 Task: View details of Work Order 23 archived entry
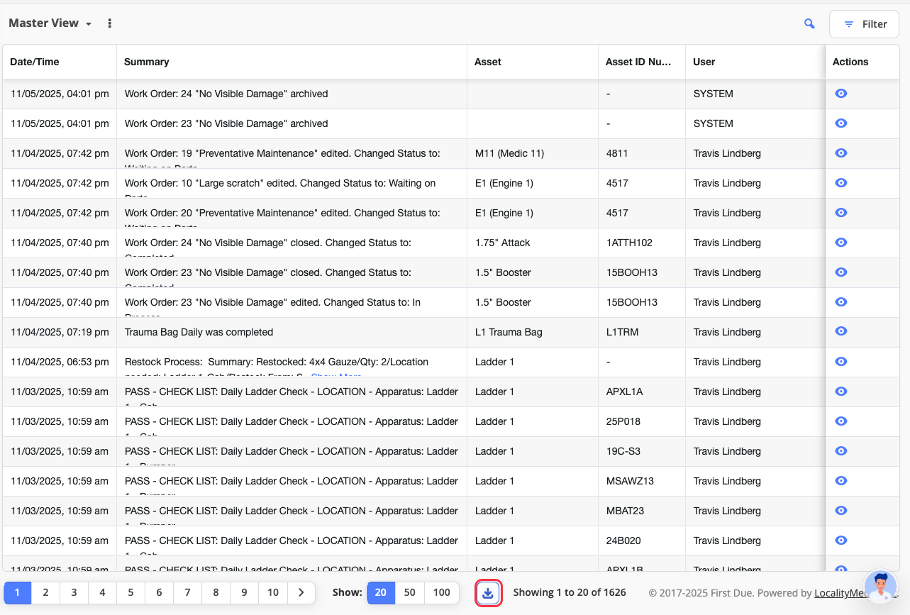(841, 123)
